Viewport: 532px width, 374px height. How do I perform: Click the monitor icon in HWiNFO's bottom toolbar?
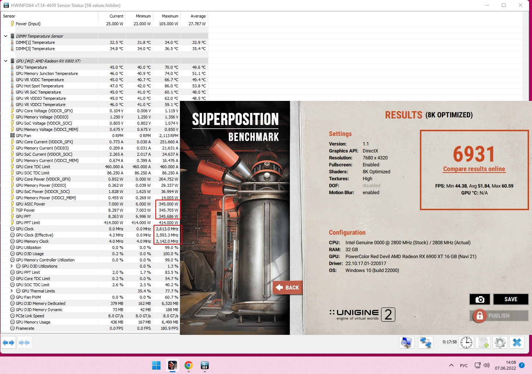point(407,343)
